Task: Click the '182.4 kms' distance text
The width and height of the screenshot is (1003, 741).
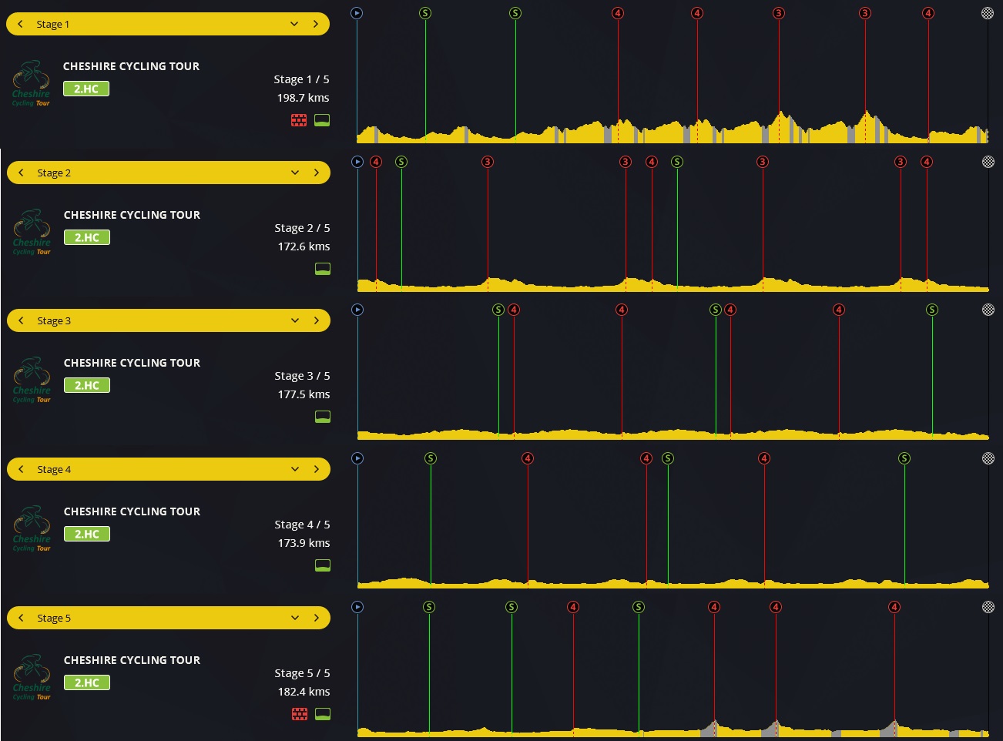Action: point(304,692)
